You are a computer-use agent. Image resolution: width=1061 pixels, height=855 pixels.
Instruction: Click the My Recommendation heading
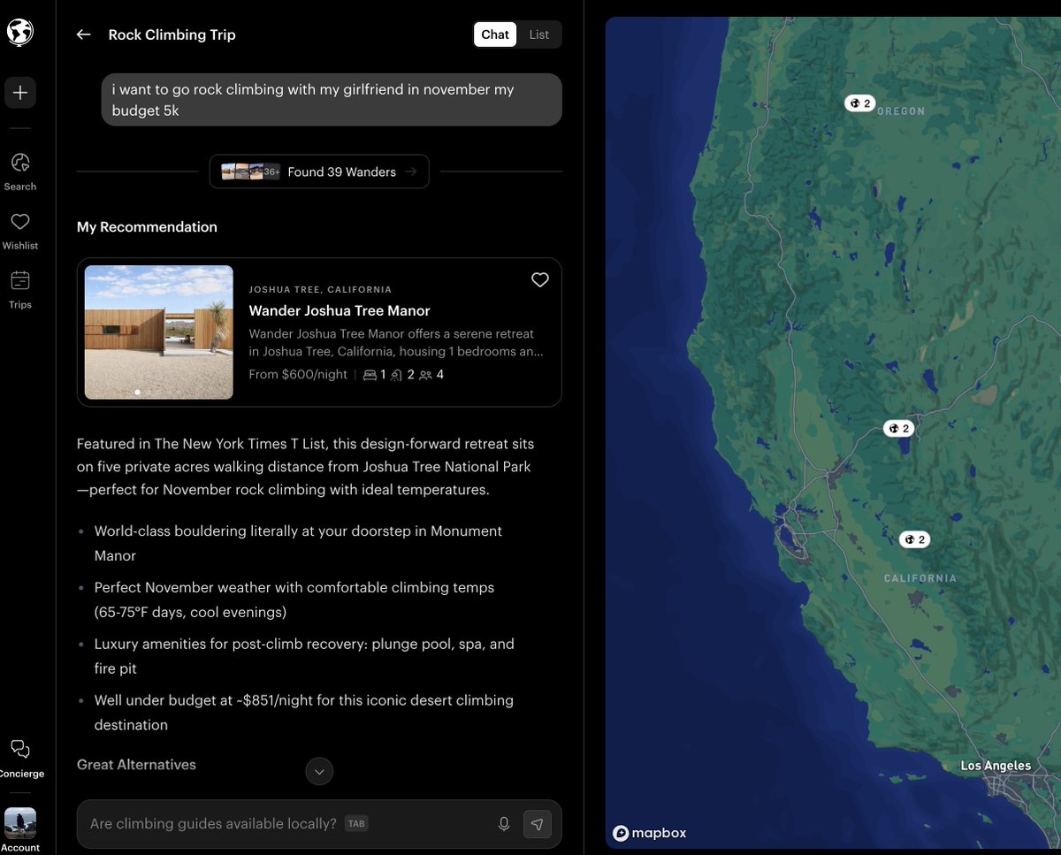point(147,226)
